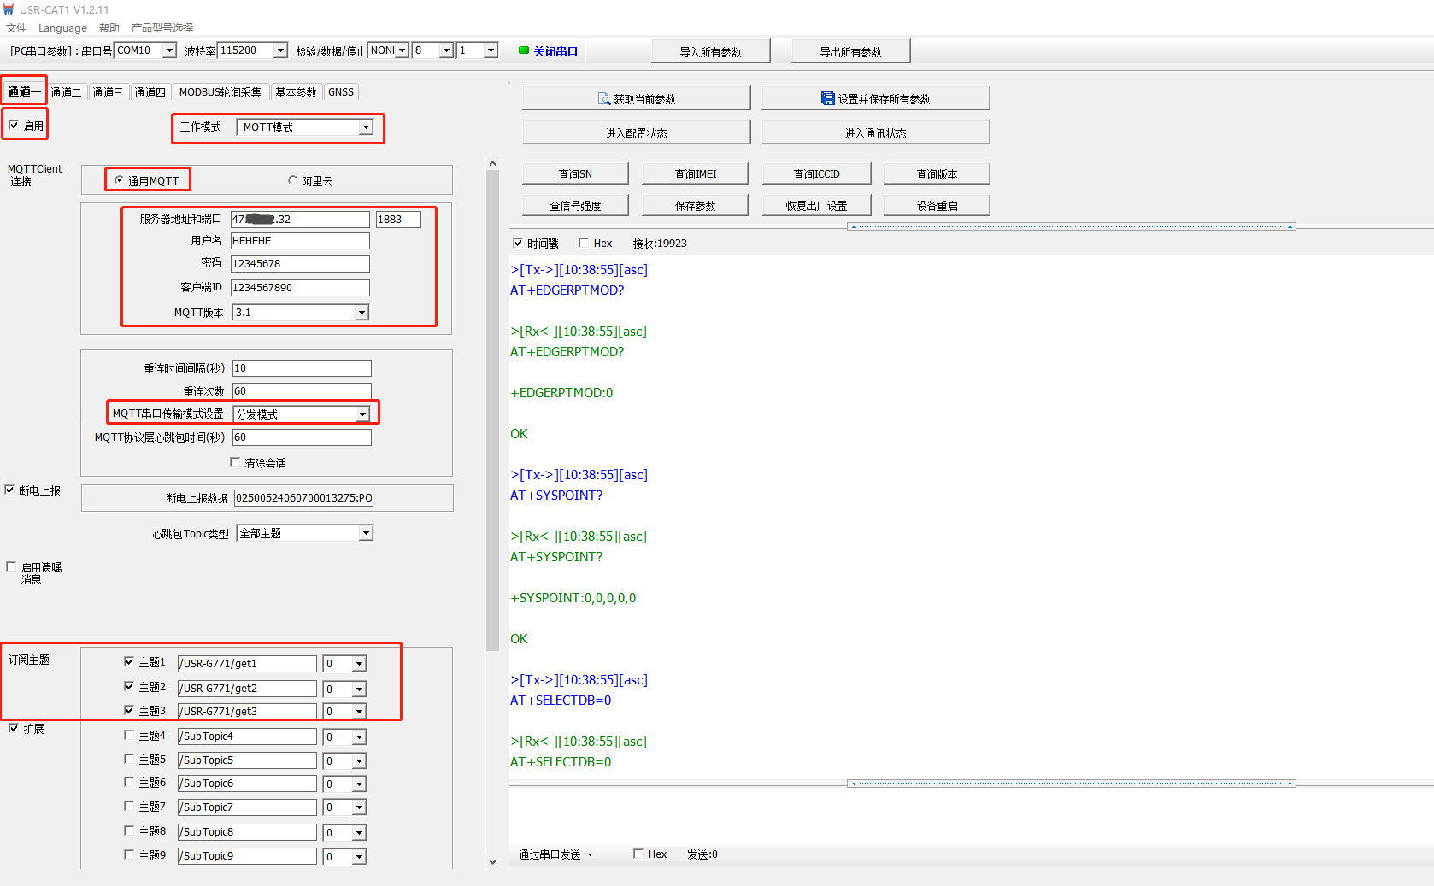Click the 查询IMEI button
Screen dimensions: 1434x886
coord(695,173)
